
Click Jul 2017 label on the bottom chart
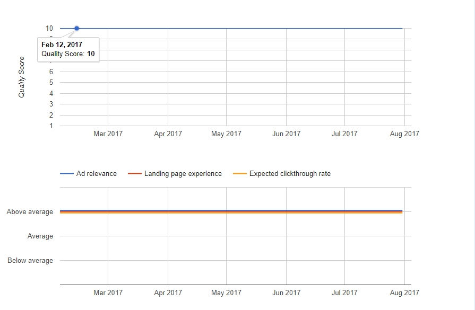point(344,293)
